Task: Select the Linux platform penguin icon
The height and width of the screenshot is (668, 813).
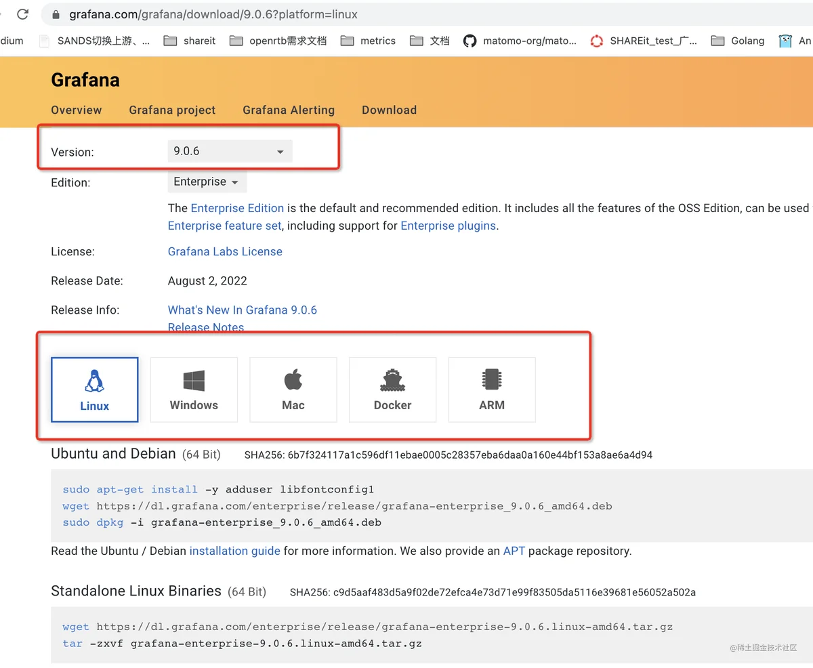Action: click(94, 381)
